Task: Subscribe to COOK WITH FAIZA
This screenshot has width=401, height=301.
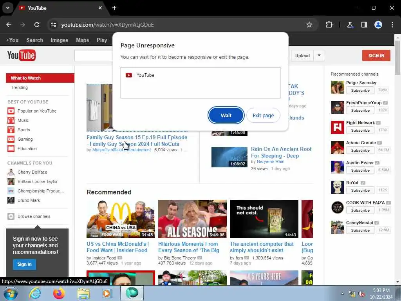Action: tap(360, 210)
